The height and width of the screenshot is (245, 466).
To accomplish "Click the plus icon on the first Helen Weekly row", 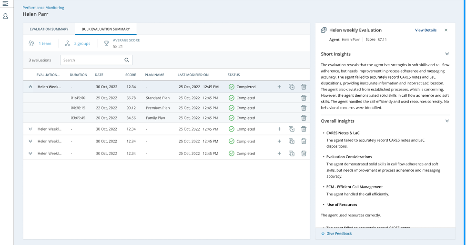I will pos(279,87).
